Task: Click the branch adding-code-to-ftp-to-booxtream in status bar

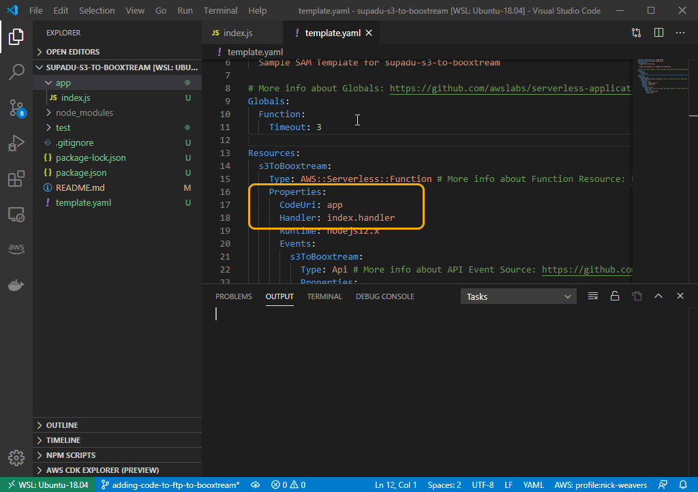Action: point(170,485)
